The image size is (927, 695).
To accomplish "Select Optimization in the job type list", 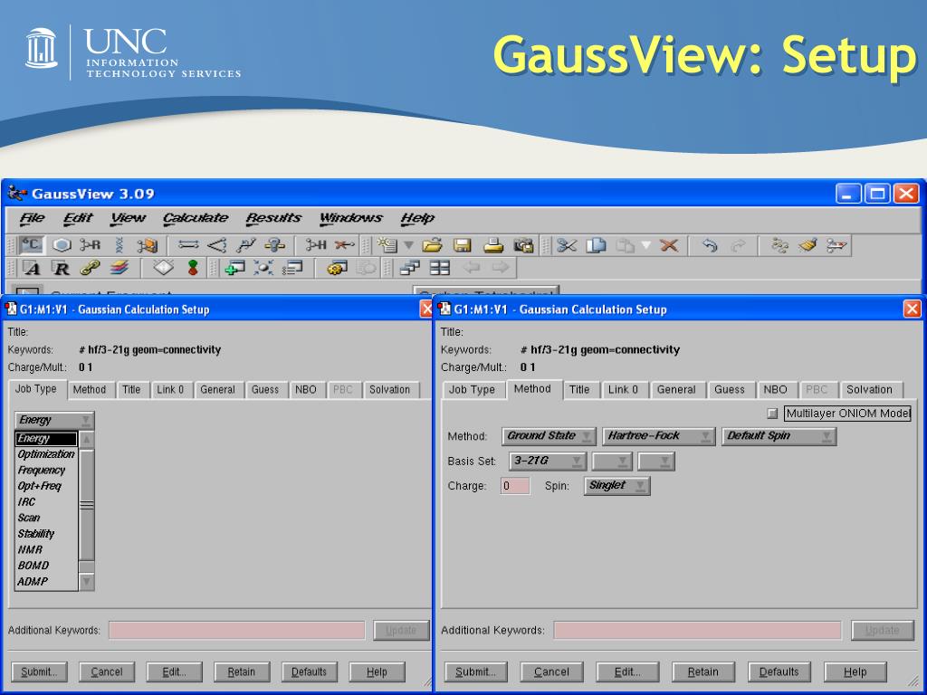I will [x=46, y=454].
